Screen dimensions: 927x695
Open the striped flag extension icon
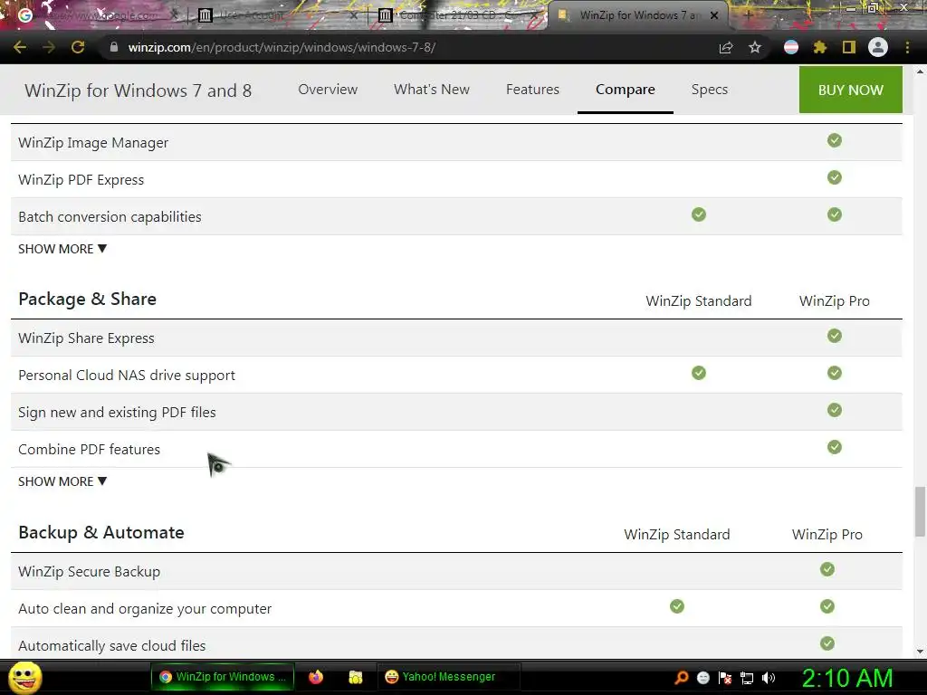coord(791,47)
